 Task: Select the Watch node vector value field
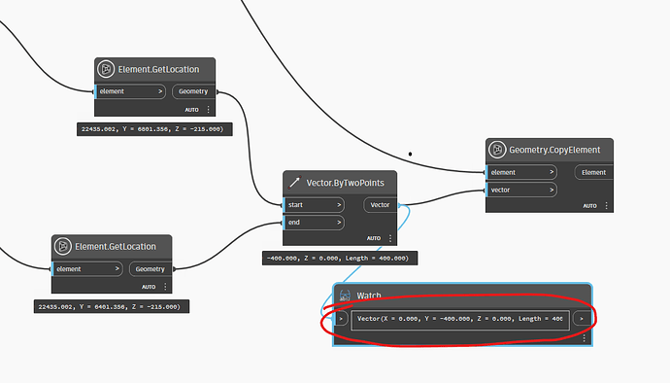[x=460, y=319]
